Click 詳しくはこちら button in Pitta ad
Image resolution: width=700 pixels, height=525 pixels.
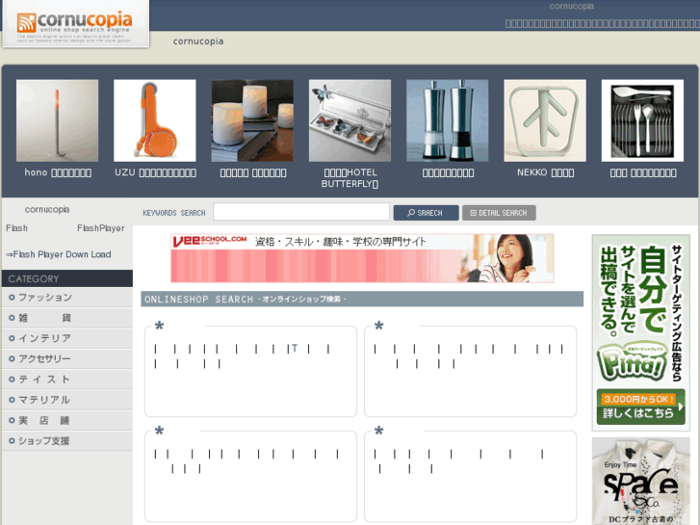click(640, 407)
